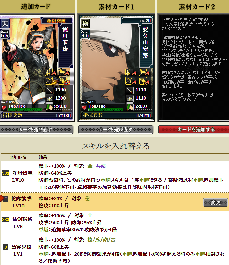Click the S rank badge for 島穿鬼槍
This screenshot has width=229, height=265.
click(x=6, y=247)
